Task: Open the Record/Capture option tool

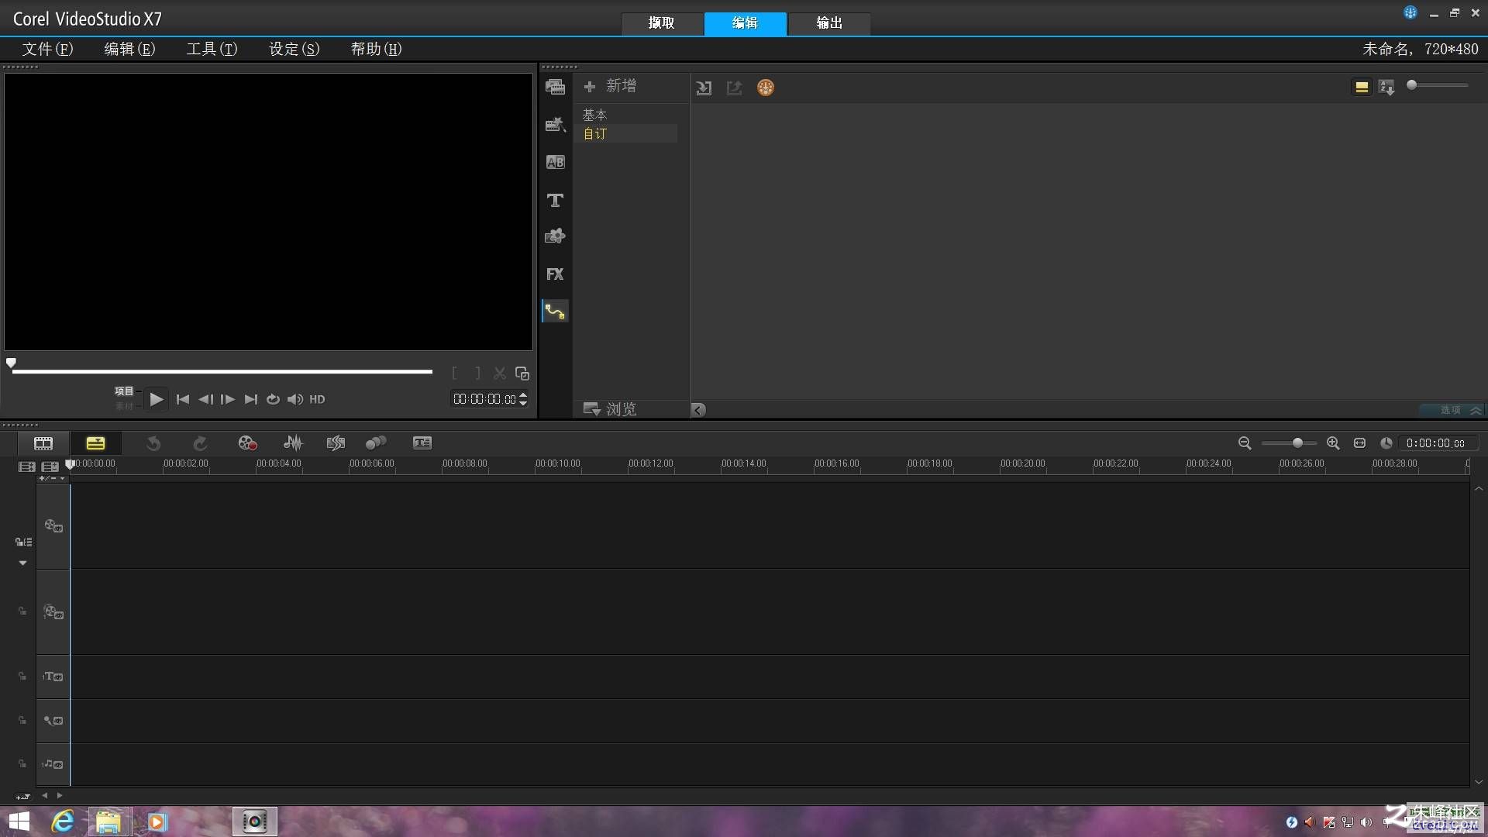Action: pyautogui.click(x=247, y=443)
